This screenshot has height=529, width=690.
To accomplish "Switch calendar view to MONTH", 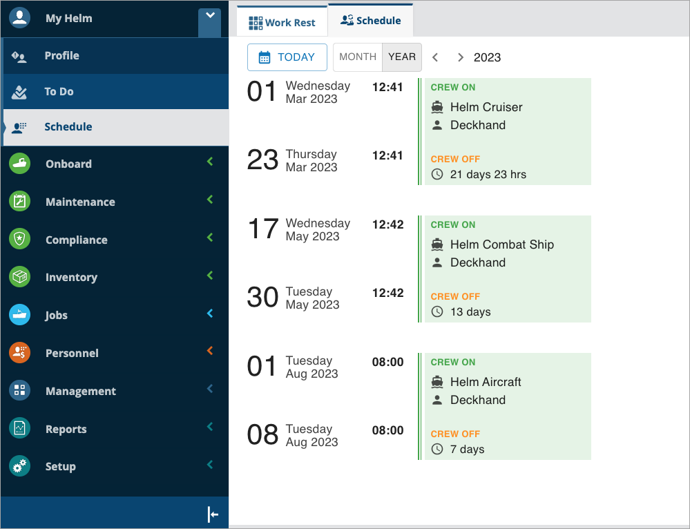I will 358,57.
